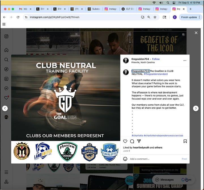The height and width of the screenshot is (190, 204).
Task: Open Wi-Fi status in the macOS menu bar
Action: pyautogui.click(x=154, y=3)
